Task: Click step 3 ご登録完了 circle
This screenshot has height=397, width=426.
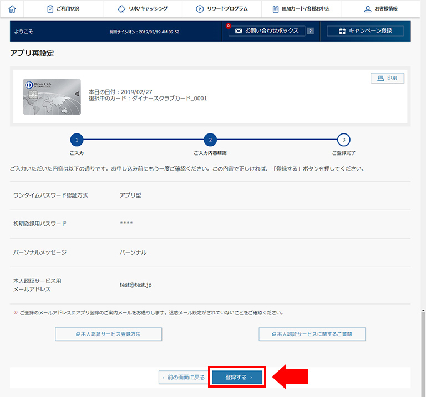Action: [x=343, y=140]
